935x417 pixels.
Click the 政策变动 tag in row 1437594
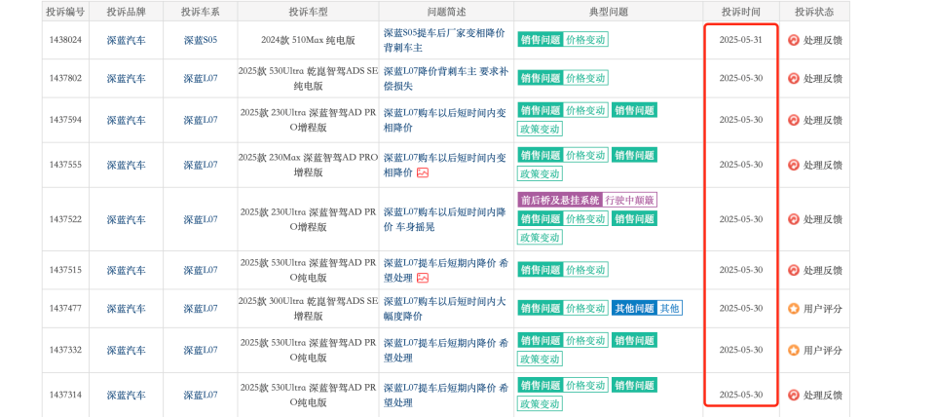pos(541,129)
